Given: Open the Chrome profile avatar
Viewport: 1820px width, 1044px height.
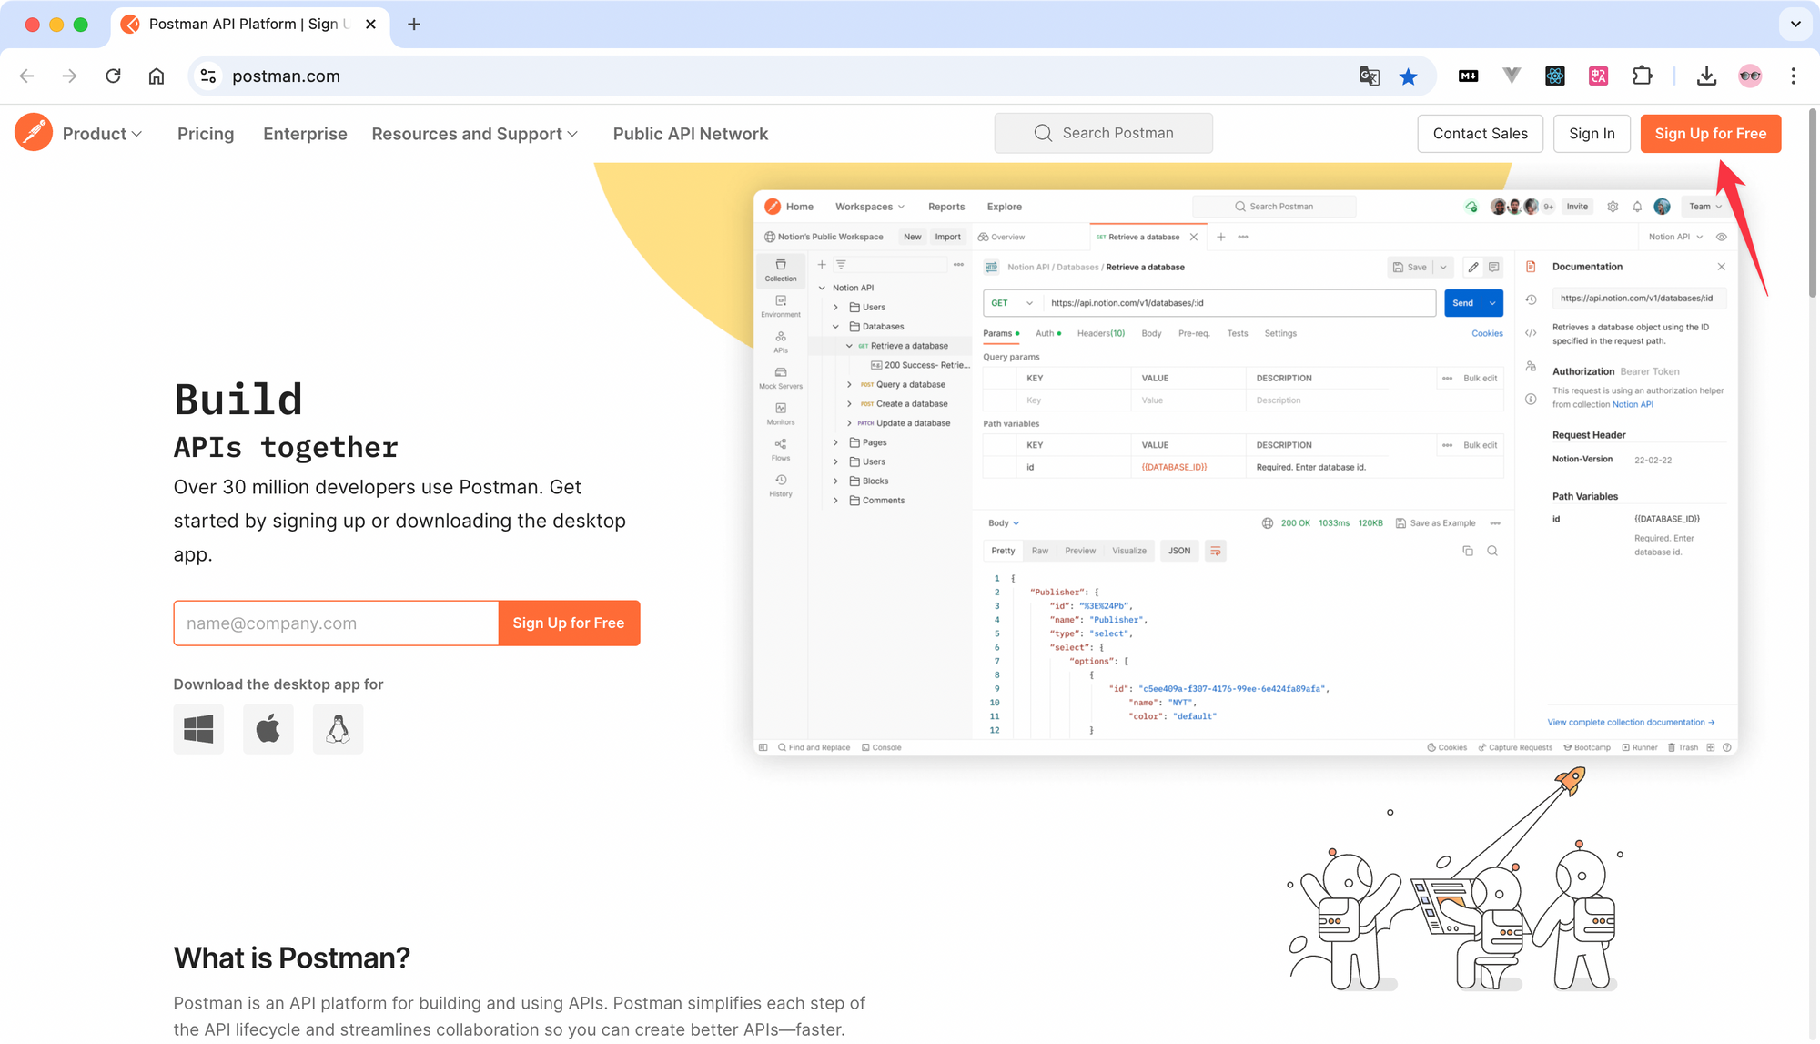Looking at the screenshot, I should point(1750,76).
